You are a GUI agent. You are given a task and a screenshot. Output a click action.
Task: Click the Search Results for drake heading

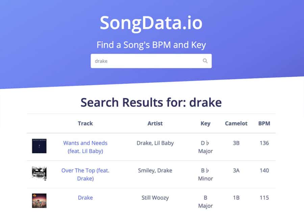pos(151,102)
